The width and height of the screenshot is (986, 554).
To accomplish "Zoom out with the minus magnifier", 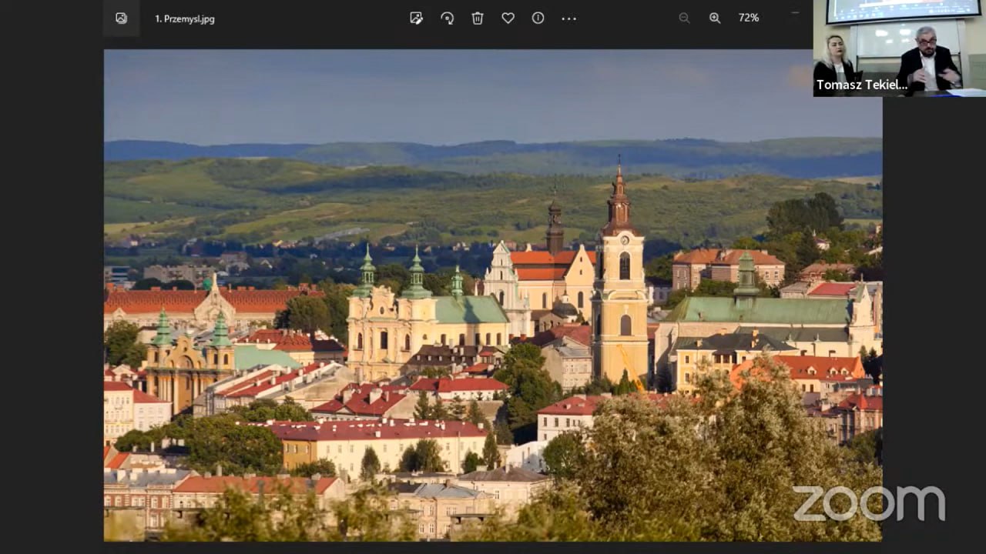I will [684, 18].
